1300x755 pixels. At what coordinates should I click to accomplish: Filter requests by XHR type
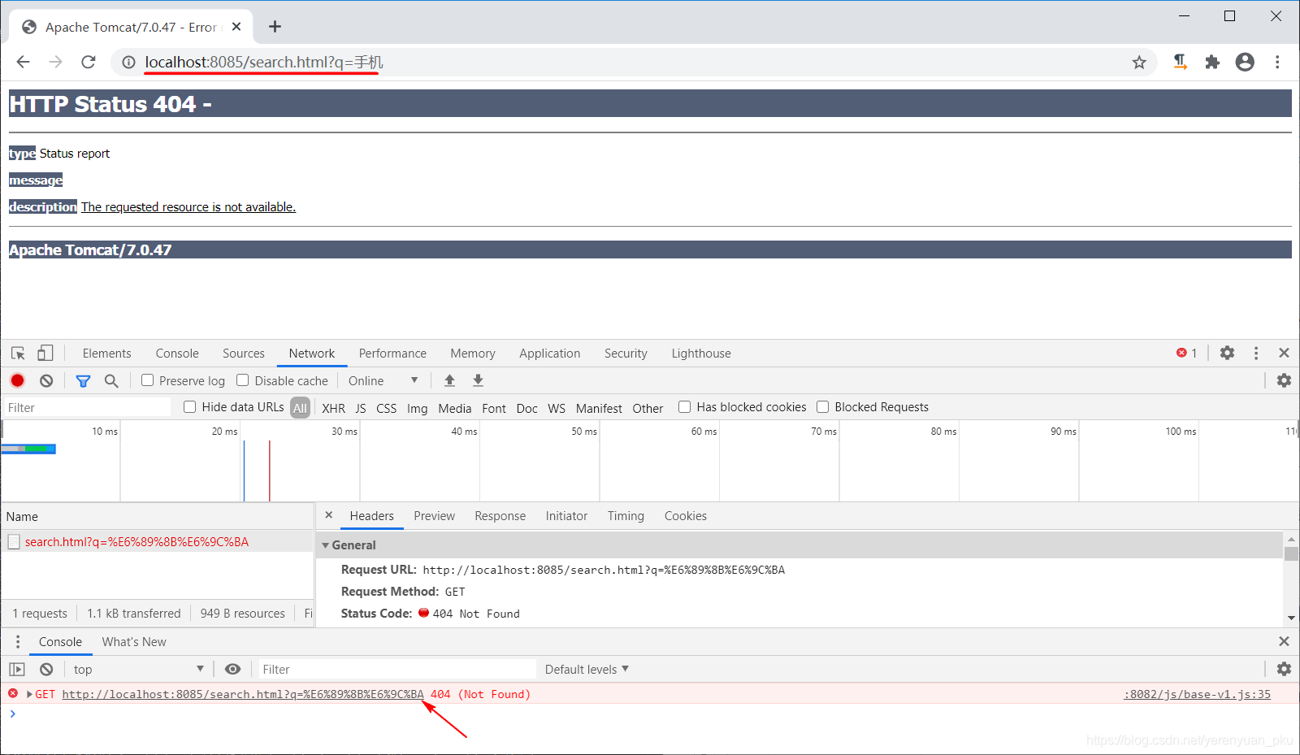pos(333,408)
